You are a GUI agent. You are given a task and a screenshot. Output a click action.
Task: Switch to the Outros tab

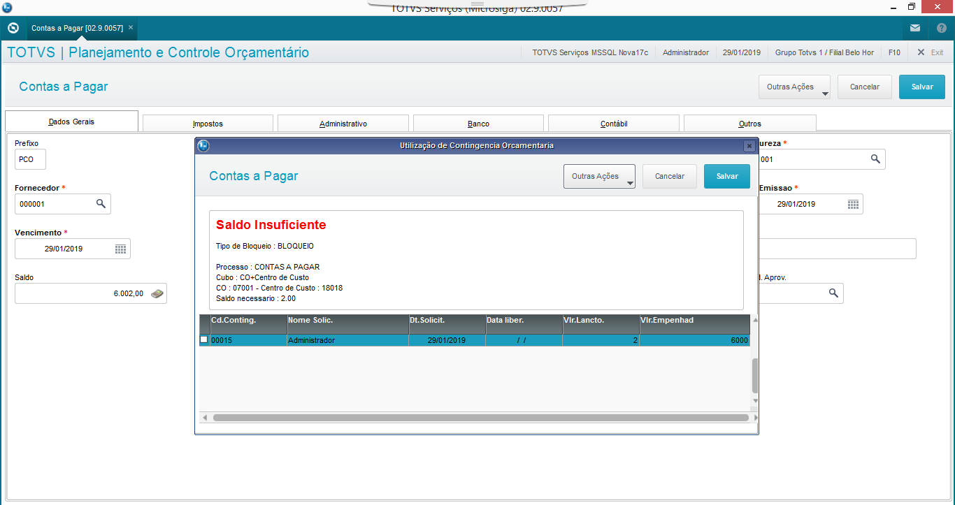tap(749, 124)
